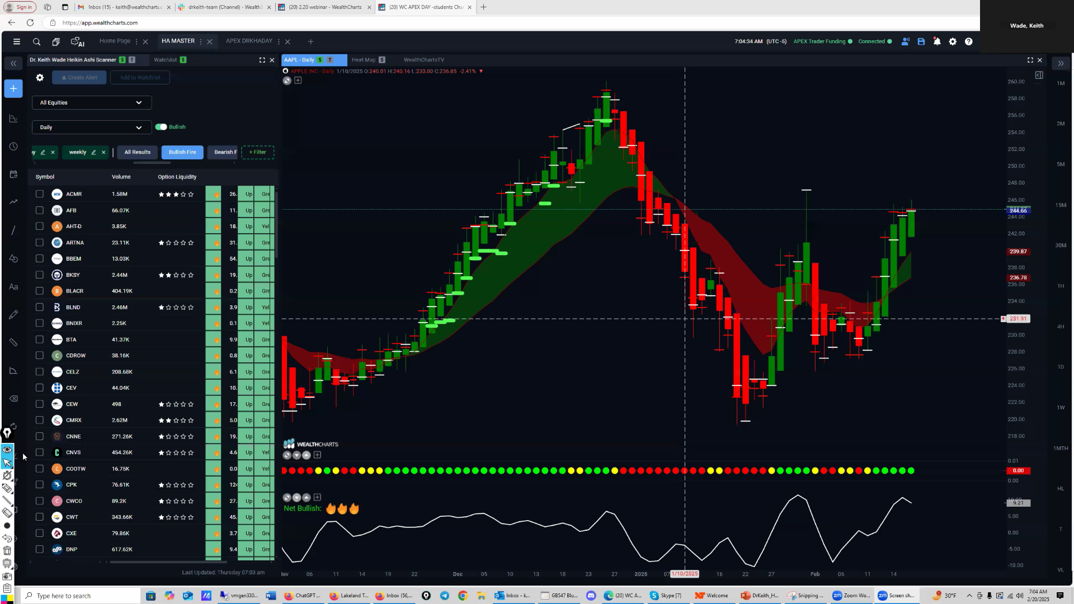Toggle the Bullish switch
The height and width of the screenshot is (604, 1074).
point(161,127)
